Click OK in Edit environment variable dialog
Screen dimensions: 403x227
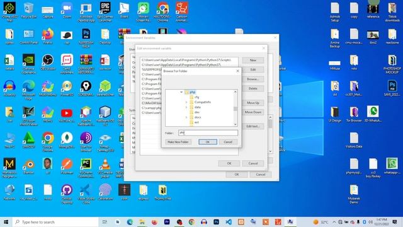pos(229,163)
